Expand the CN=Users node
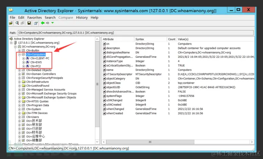Viewport: 263px width, 159px height. (19, 117)
